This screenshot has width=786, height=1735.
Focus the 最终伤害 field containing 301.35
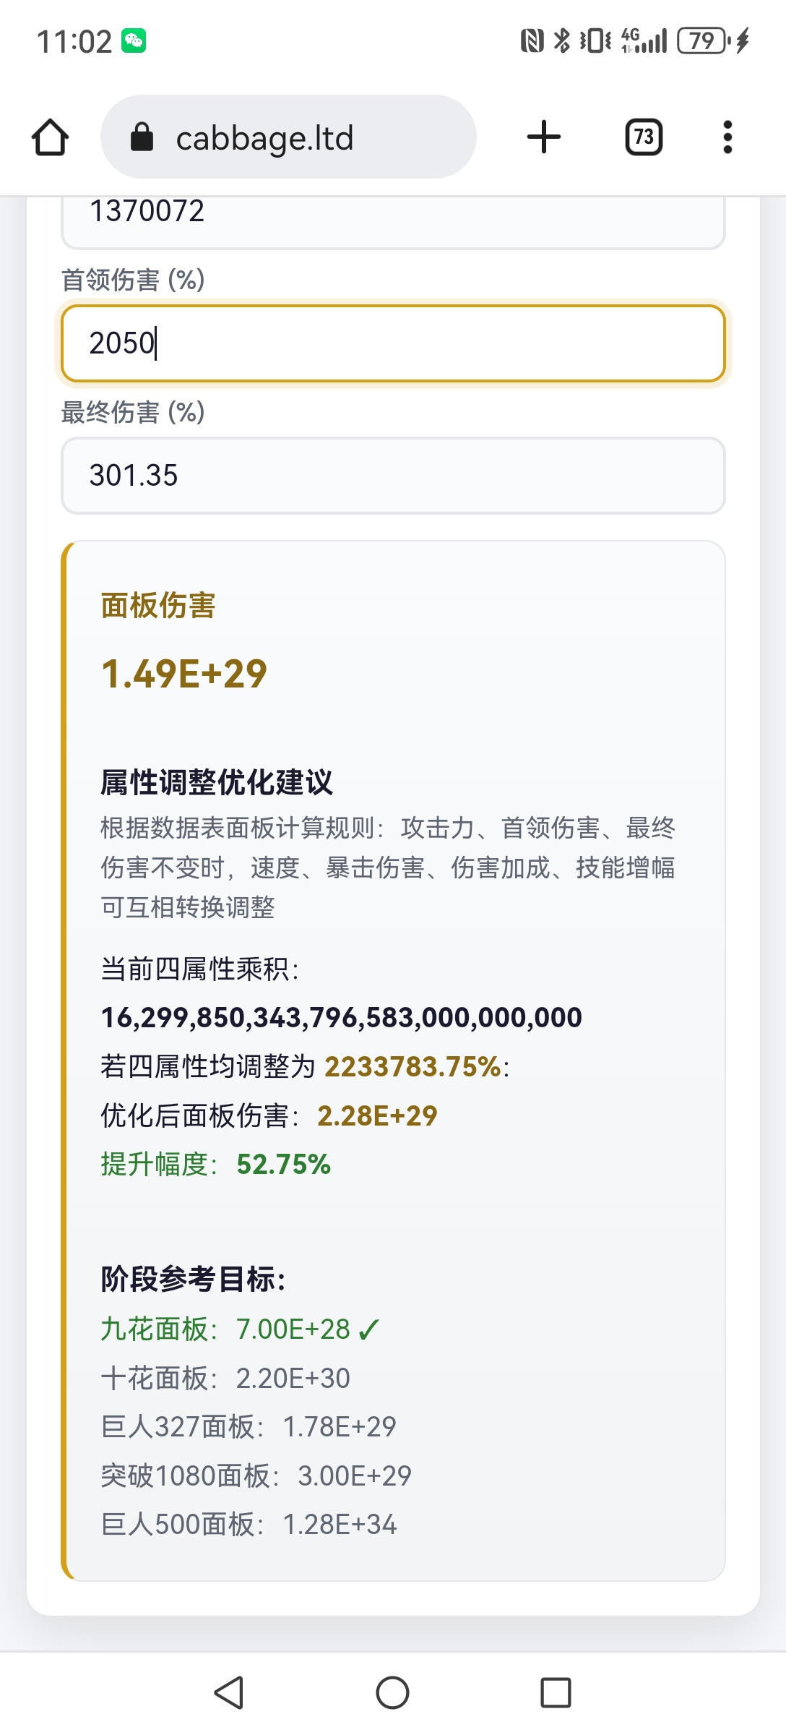[393, 476]
